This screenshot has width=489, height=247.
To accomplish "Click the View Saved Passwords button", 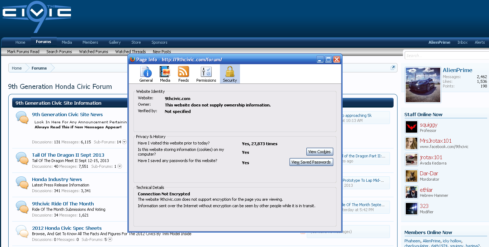I will (x=311, y=162).
